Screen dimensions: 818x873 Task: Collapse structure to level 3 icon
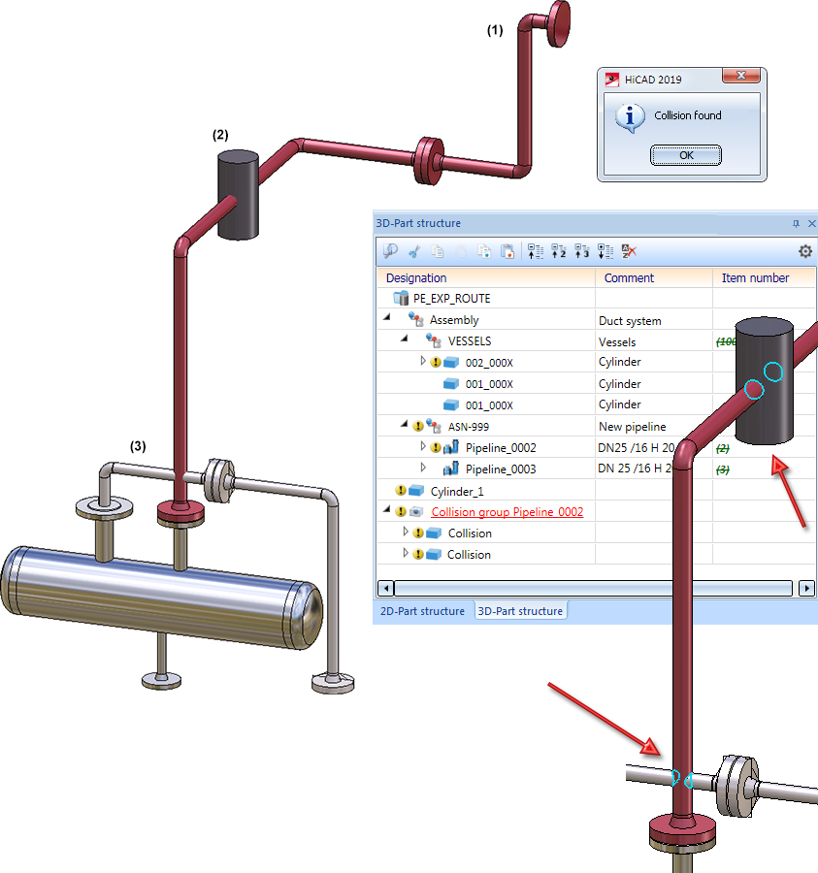(582, 251)
